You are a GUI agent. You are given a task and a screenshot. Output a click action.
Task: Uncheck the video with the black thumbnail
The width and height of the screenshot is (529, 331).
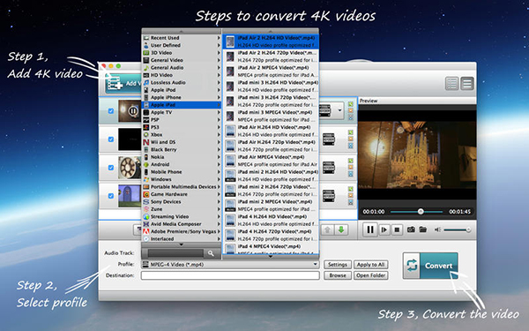tap(111, 139)
